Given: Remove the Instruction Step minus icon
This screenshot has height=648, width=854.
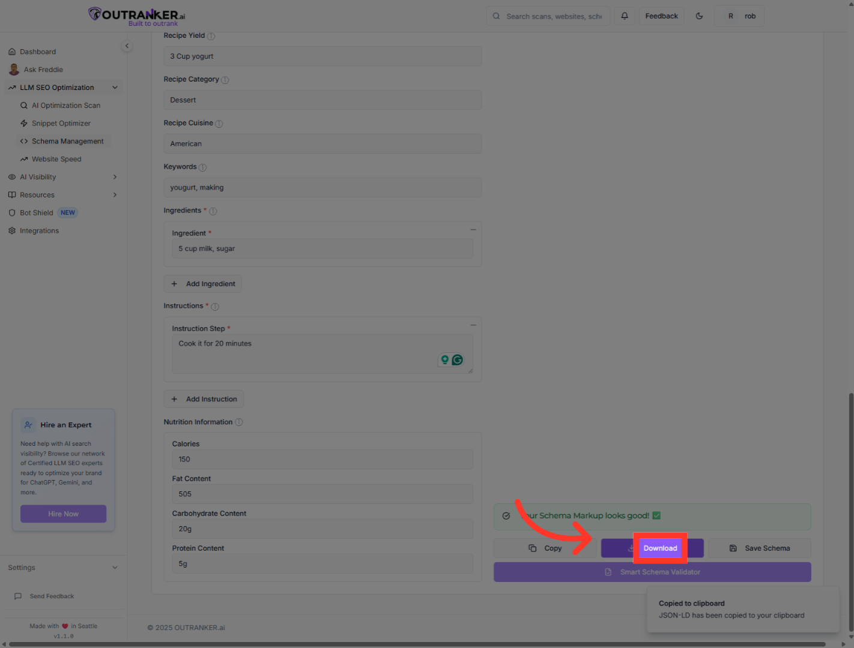Looking at the screenshot, I should [473, 325].
